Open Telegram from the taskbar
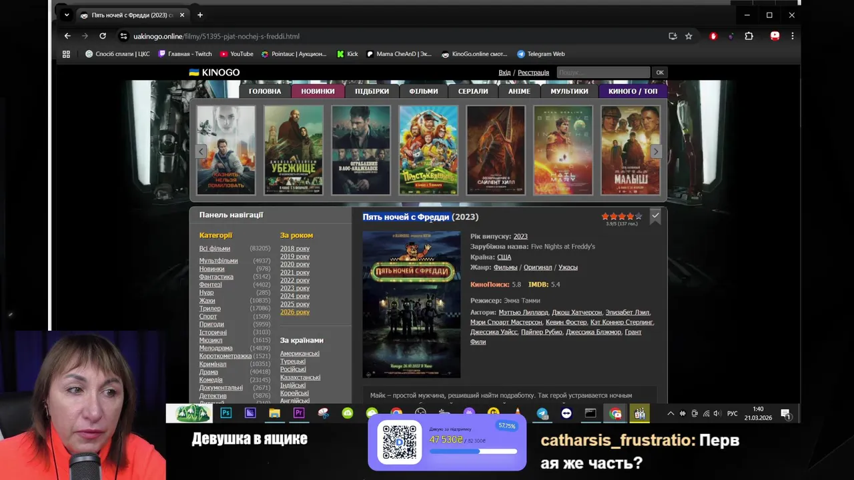 pyautogui.click(x=542, y=413)
